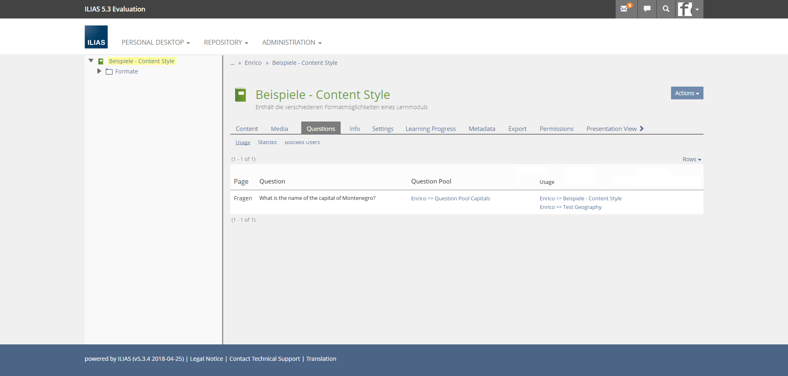The width and height of the screenshot is (788, 376).
Task: Open the Actions dropdown
Action: [x=687, y=93]
